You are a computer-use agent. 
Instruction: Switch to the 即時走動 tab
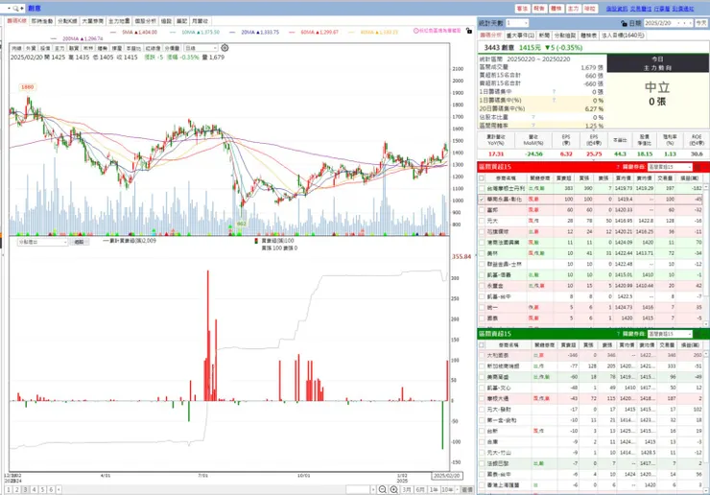click(42, 21)
